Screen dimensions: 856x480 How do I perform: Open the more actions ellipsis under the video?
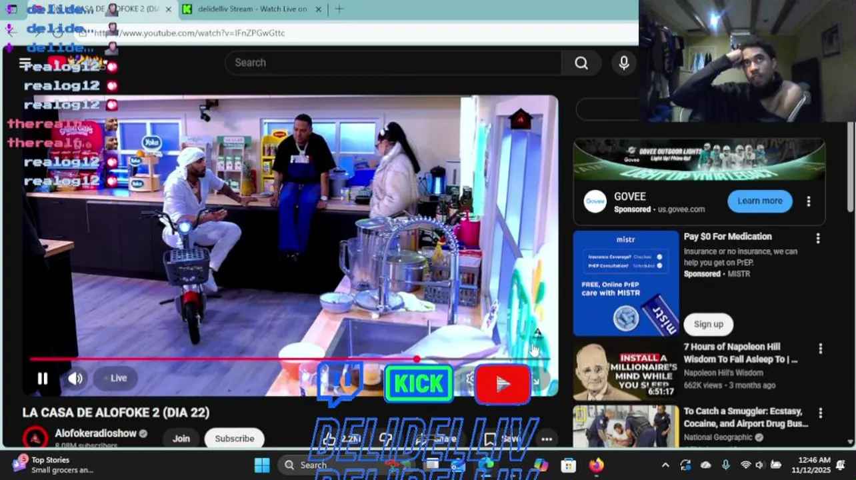click(x=547, y=439)
